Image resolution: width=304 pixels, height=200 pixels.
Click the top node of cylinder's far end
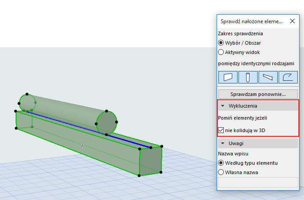pos(27,94)
